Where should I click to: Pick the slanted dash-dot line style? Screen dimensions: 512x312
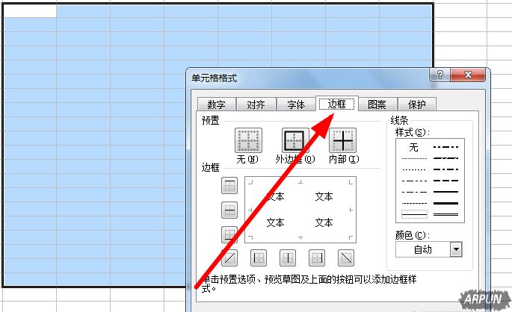(x=445, y=158)
